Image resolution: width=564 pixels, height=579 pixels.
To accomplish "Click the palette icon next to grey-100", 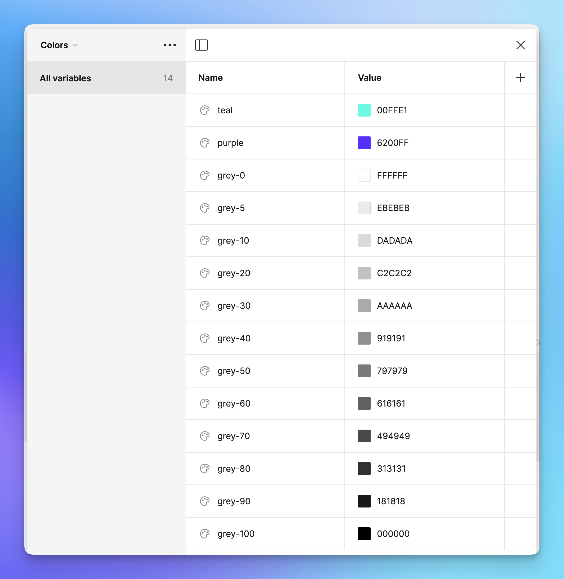I will click(205, 533).
